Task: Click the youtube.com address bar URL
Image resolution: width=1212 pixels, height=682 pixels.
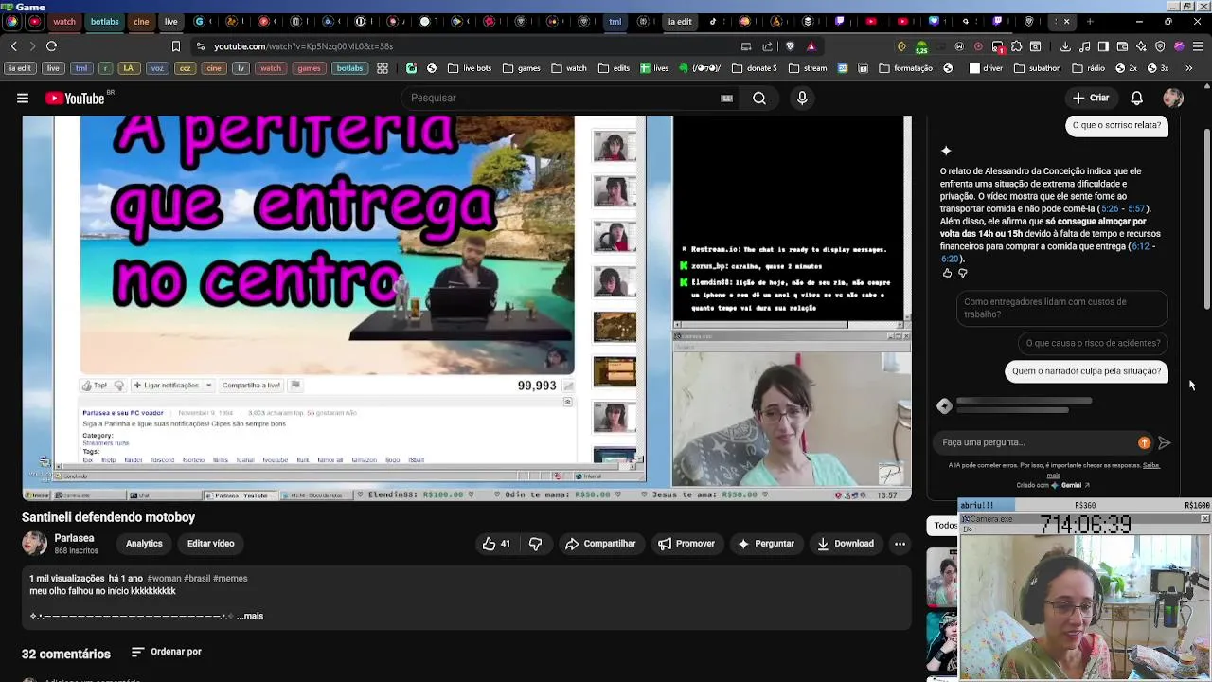Action: pos(303,45)
